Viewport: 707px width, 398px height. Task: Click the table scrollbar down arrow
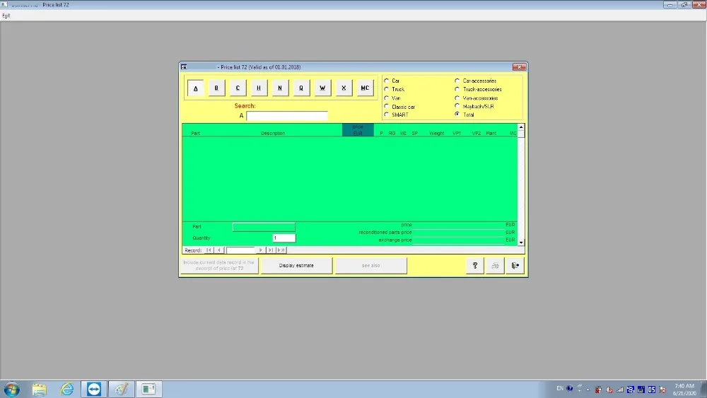(521, 242)
